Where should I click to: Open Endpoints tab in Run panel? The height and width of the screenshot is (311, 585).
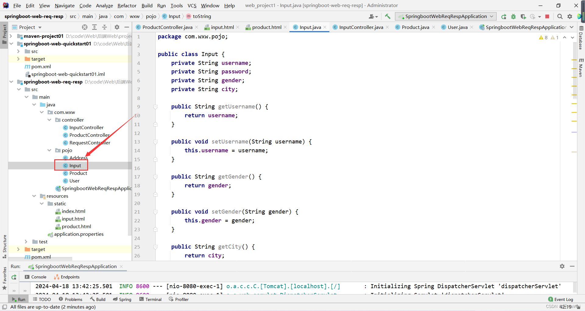tap(67, 277)
